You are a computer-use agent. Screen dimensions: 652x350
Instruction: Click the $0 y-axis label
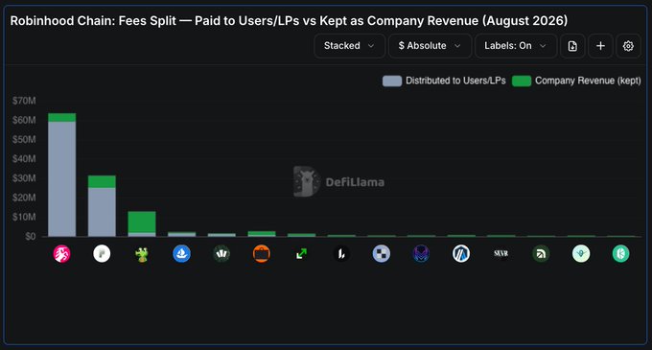[x=31, y=236]
